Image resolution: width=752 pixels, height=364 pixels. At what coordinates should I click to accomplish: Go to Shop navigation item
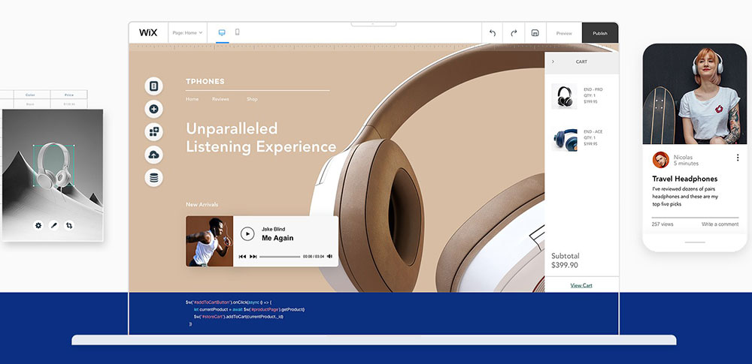(252, 99)
